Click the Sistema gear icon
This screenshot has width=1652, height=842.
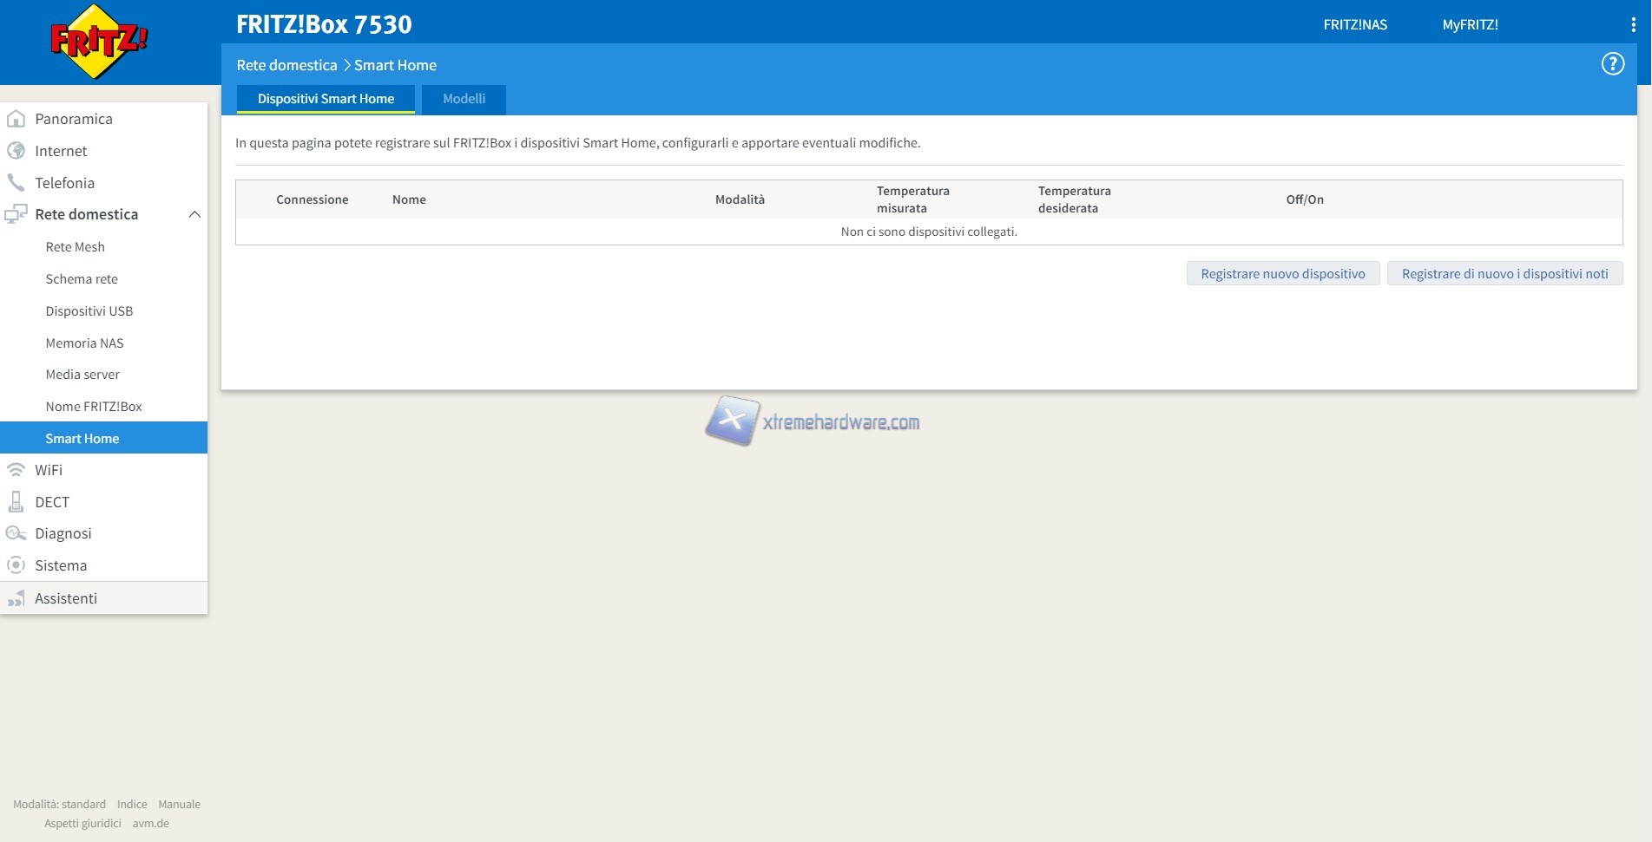coord(16,565)
